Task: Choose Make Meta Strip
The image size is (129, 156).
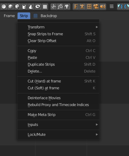Action: pos(58,115)
